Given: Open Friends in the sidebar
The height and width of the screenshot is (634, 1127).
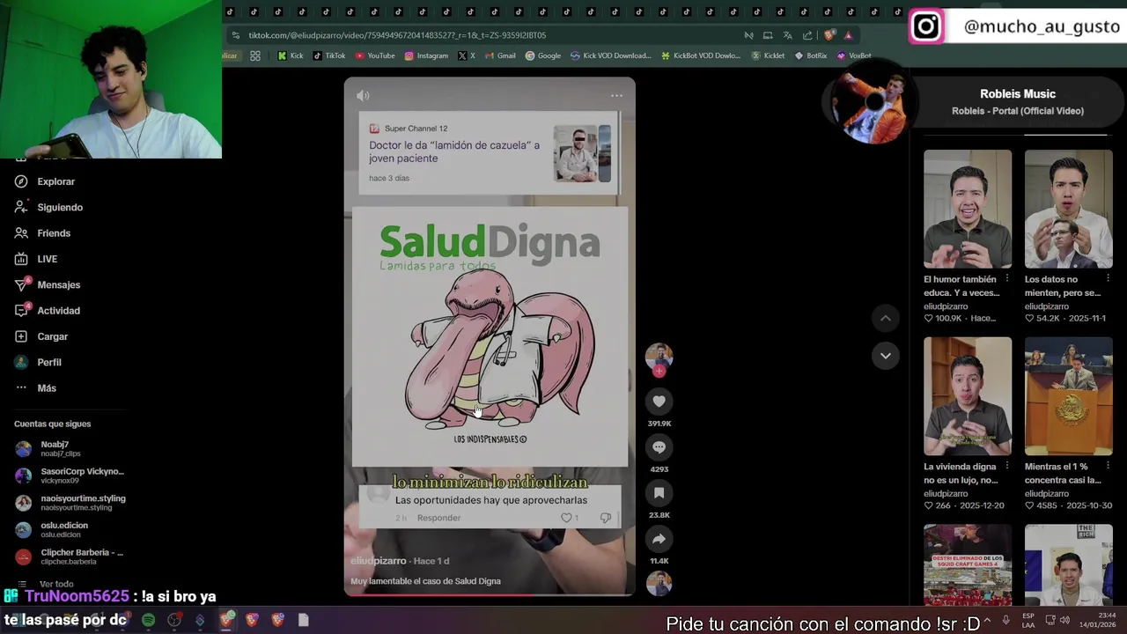Looking at the screenshot, I should (x=43, y=233).
